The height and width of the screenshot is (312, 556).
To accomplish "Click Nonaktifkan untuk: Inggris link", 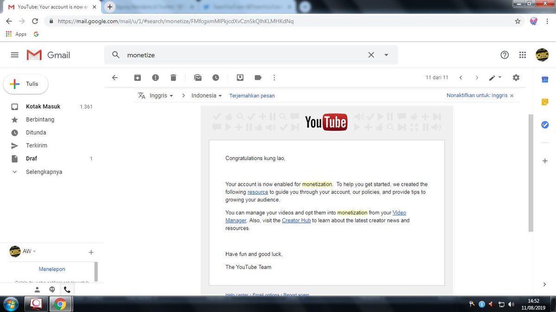I will 477,96.
